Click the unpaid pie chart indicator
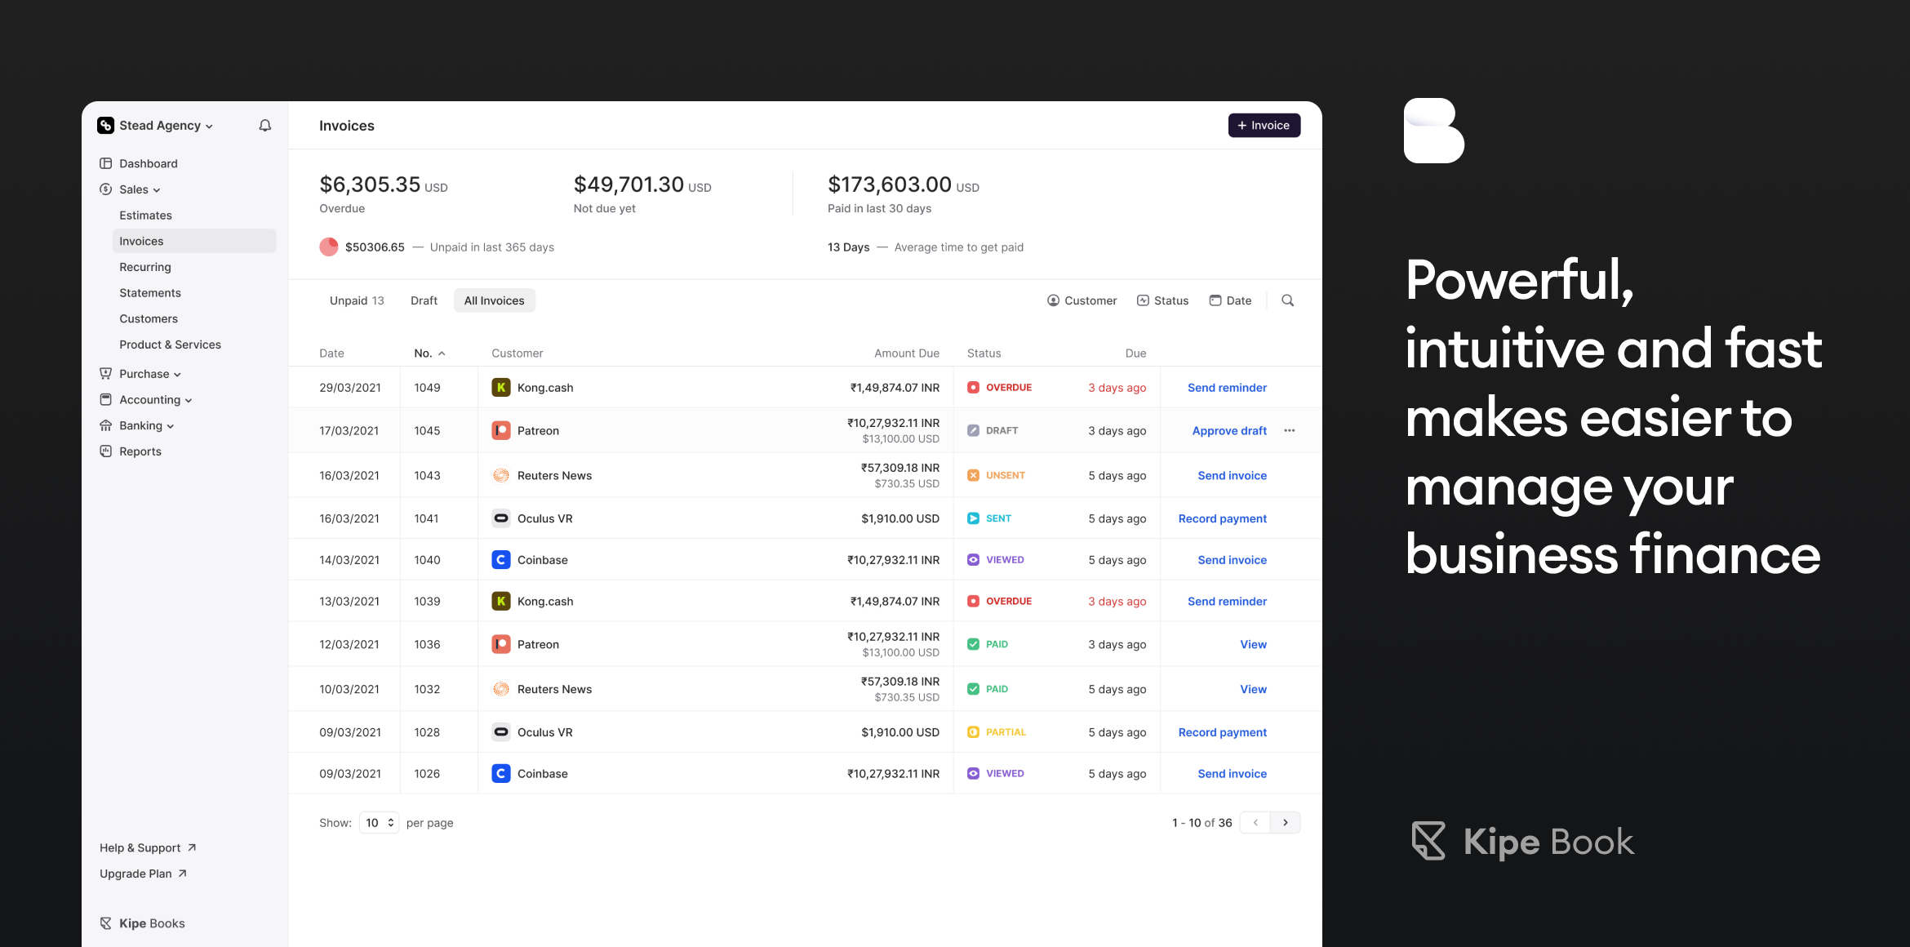The height and width of the screenshot is (947, 1910). click(329, 247)
